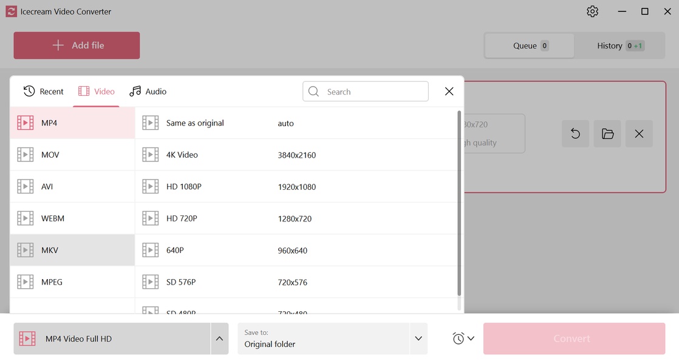The image size is (679, 364).
Task: Close the format picker panel
Action: [449, 92]
